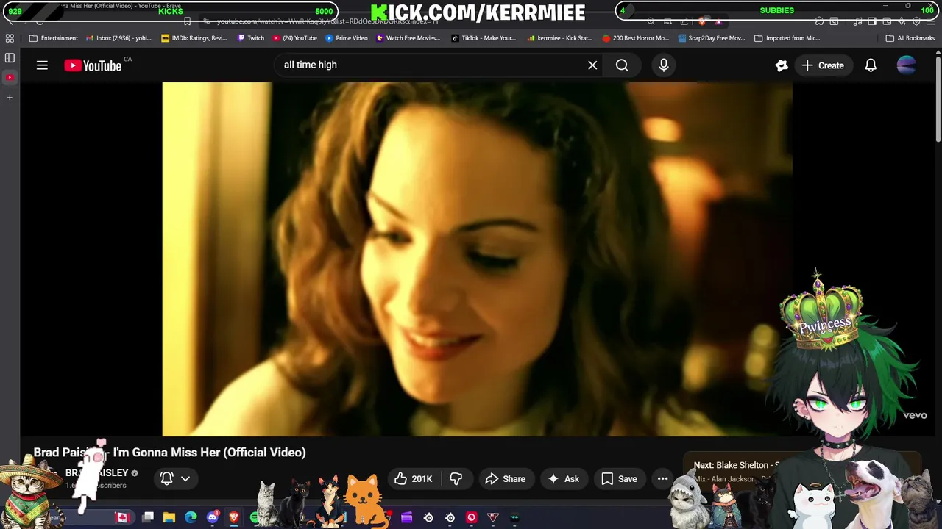Open the red circle taskbar app
The height and width of the screenshot is (529, 942).
click(x=472, y=518)
